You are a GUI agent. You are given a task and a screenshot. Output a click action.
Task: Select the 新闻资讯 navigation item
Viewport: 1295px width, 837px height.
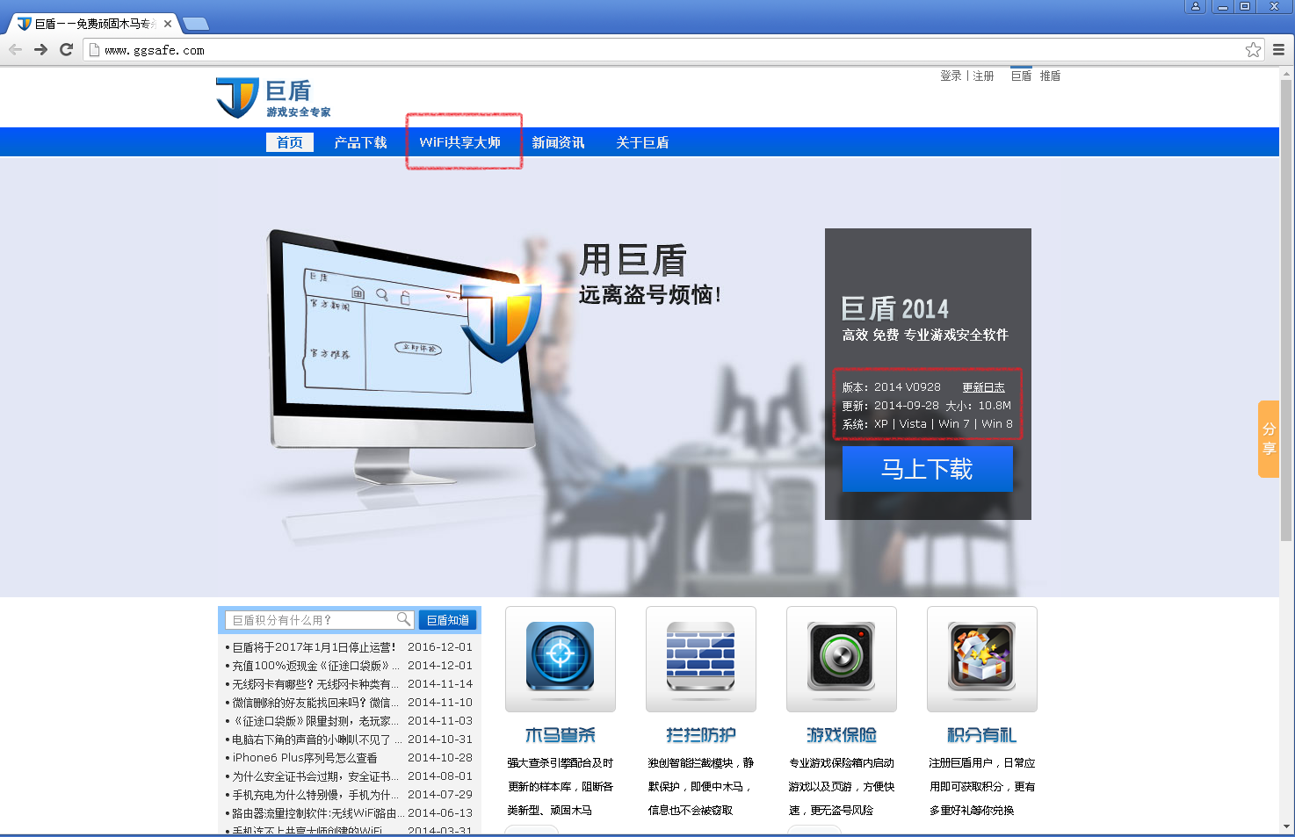[x=558, y=142]
